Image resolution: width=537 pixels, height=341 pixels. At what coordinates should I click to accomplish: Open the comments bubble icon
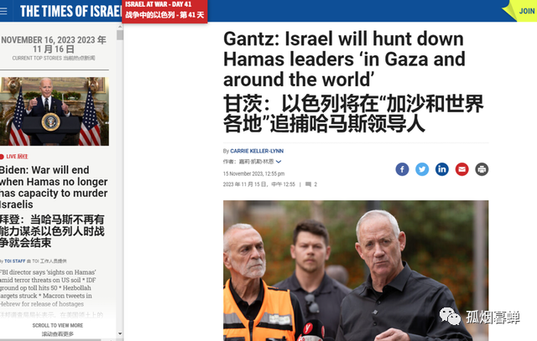click(x=308, y=184)
